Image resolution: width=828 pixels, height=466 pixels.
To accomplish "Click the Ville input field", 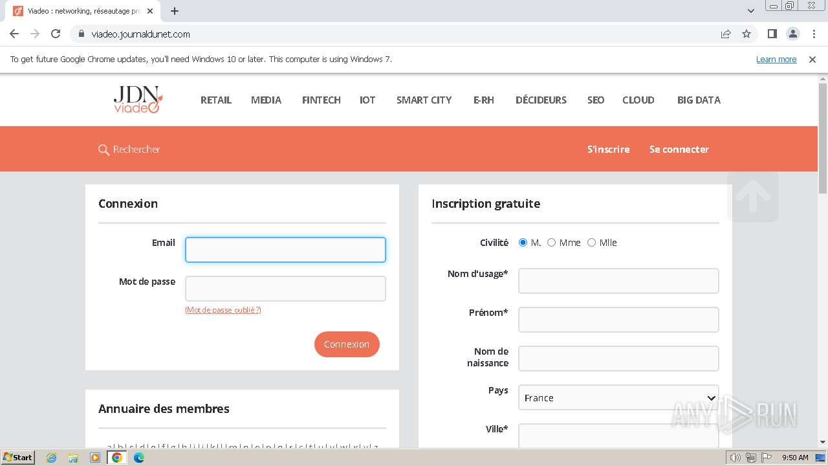I will pyautogui.click(x=618, y=436).
